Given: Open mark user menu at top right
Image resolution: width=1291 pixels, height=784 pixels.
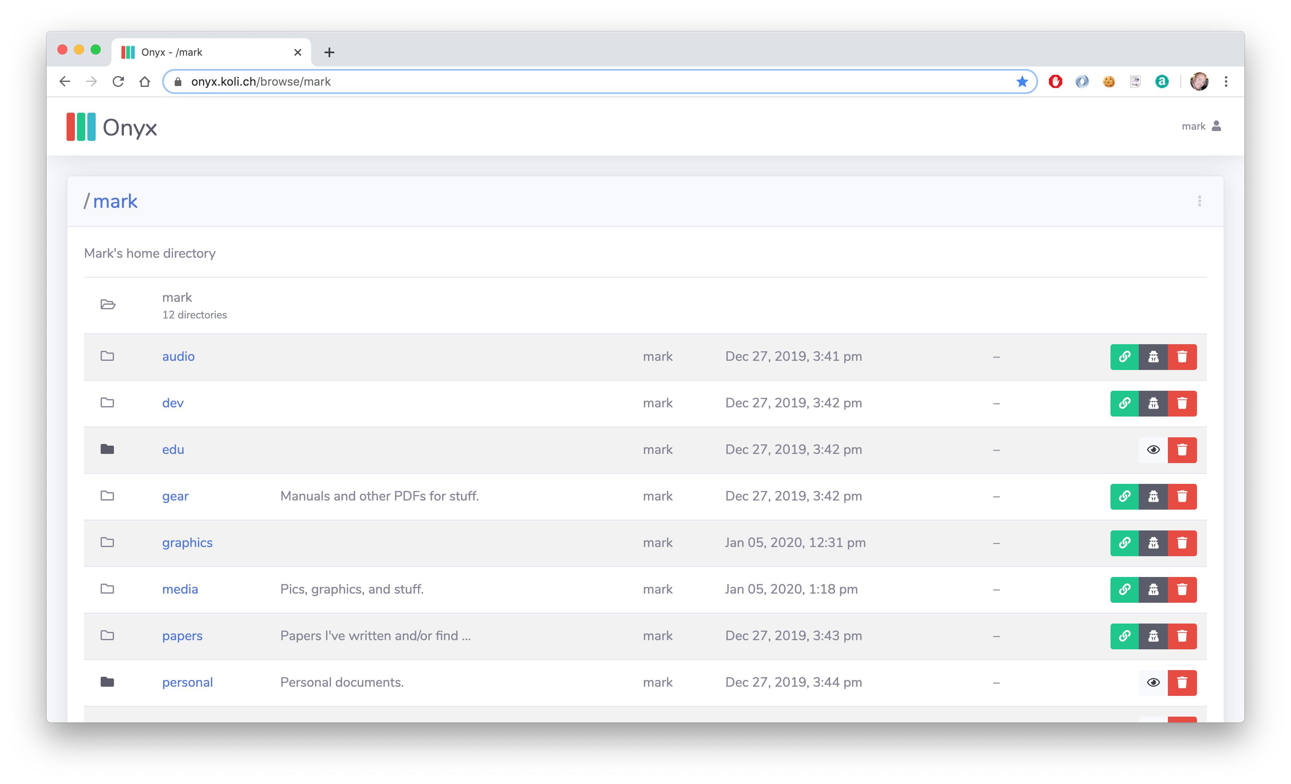Looking at the screenshot, I should coord(1202,126).
